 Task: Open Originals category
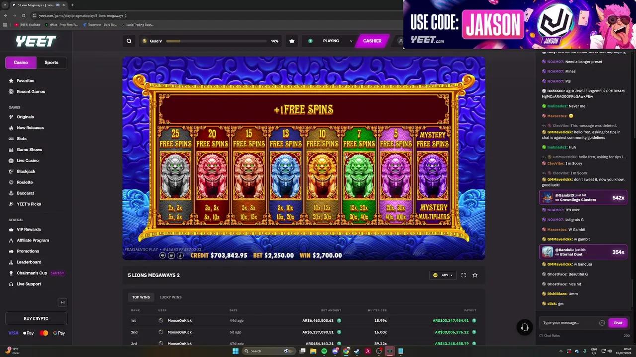click(x=25, y=117)
